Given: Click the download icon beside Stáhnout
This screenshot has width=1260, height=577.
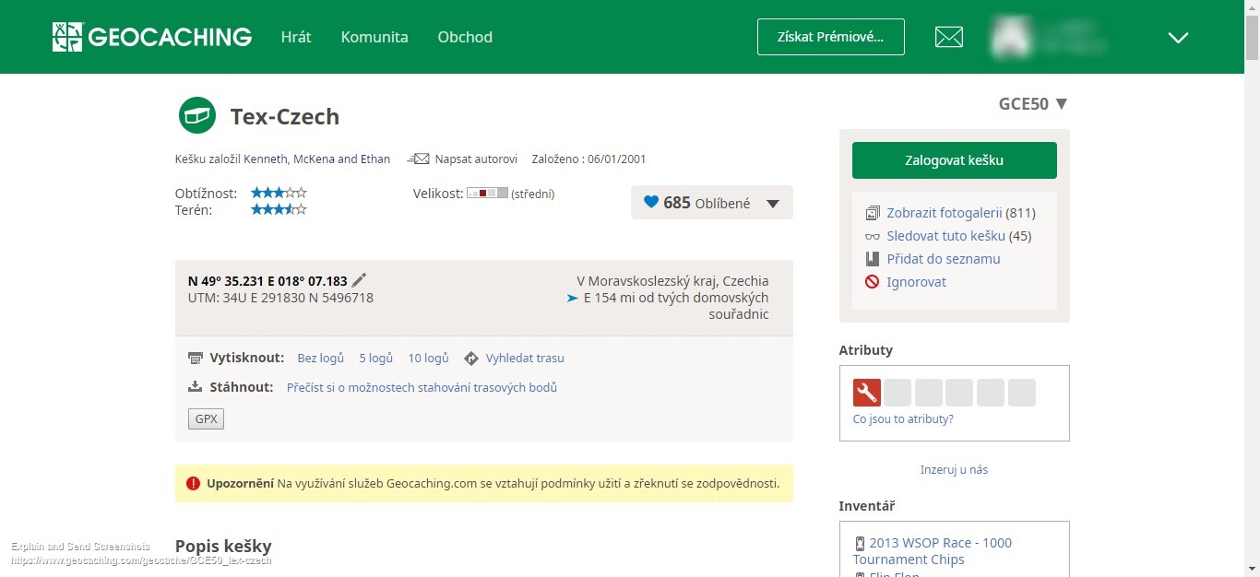Looking at the screenshot, I should (x=195, y=387).
